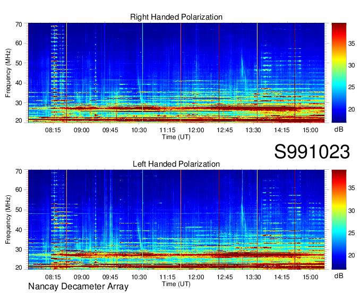Click the 70 MHz tick of Right Handed plot
Image resolution: width=361 pixels, height=293 pixels.
pyautogui.click(x=19, y=24)
